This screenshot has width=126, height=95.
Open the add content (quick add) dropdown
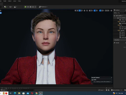[x=6, y=7]
